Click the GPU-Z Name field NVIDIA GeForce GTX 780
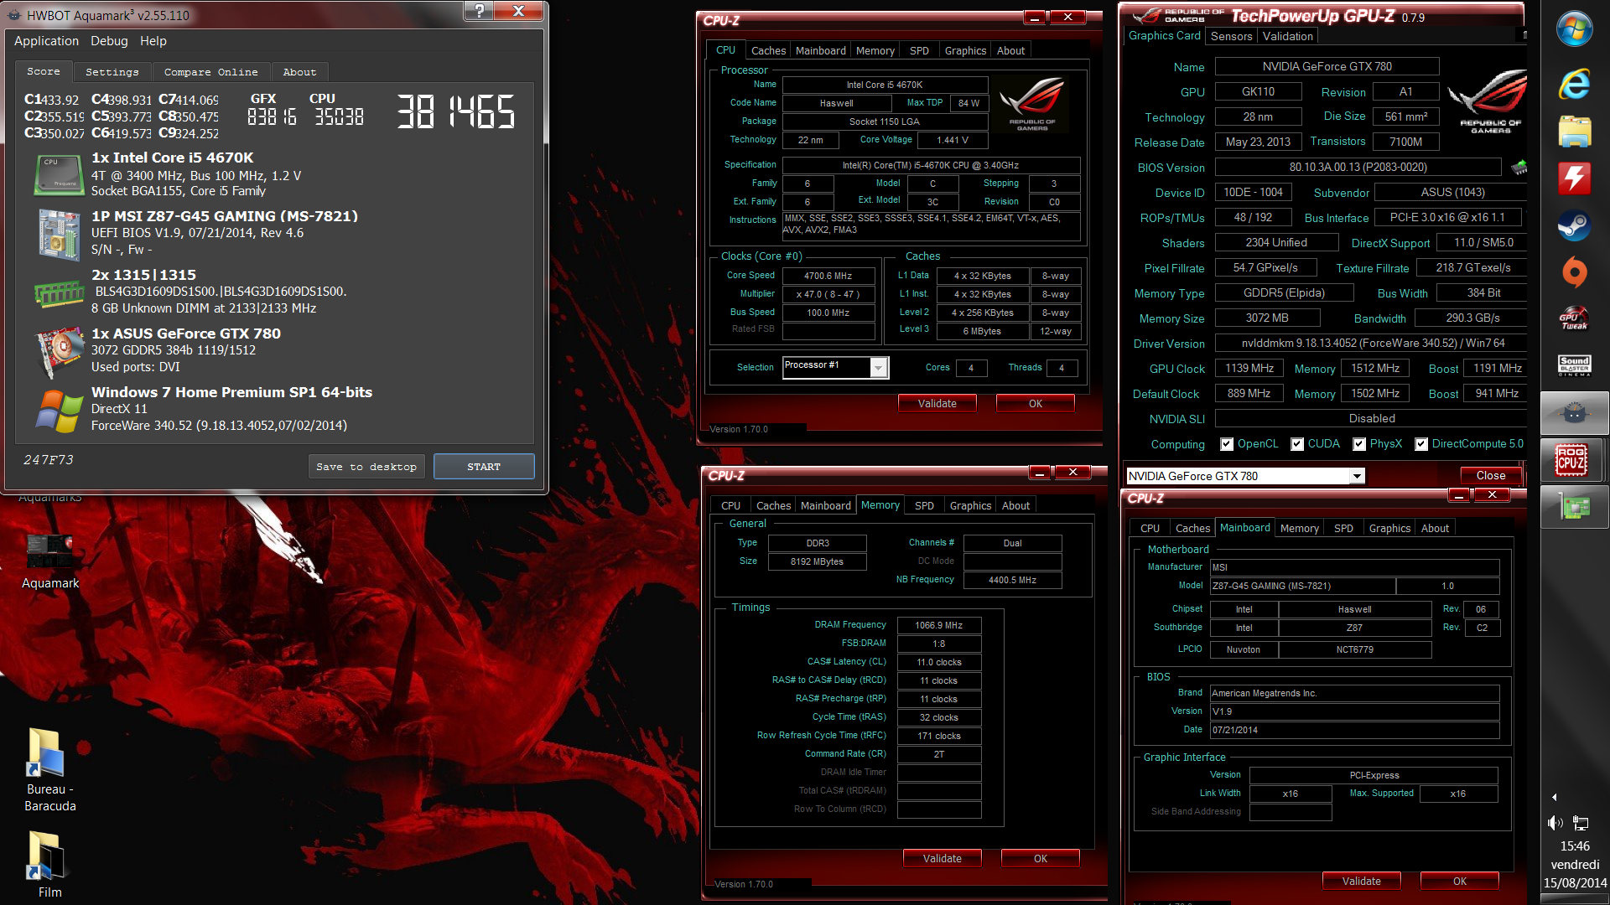 1327,67
